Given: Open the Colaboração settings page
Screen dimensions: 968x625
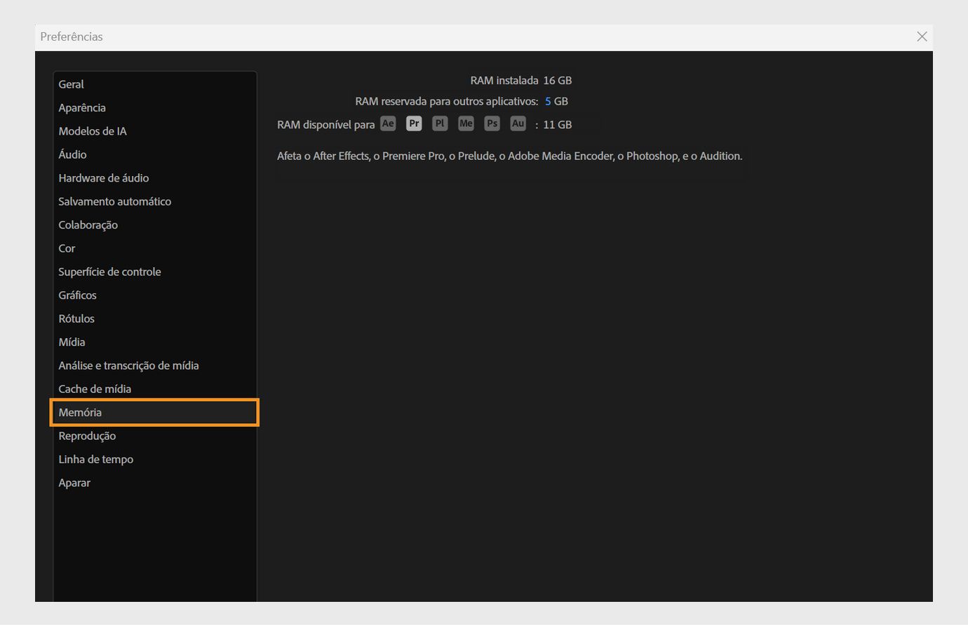Looking at the screenshot, I should click(x=88, y=224).
